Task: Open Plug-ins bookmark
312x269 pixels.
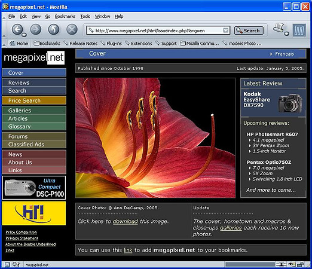Action: (111, 43)
